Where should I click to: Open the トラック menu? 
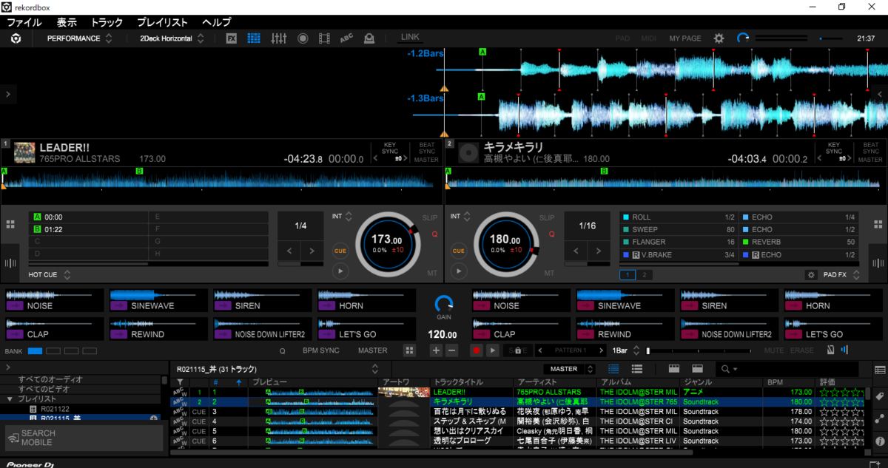coord(107,22)
